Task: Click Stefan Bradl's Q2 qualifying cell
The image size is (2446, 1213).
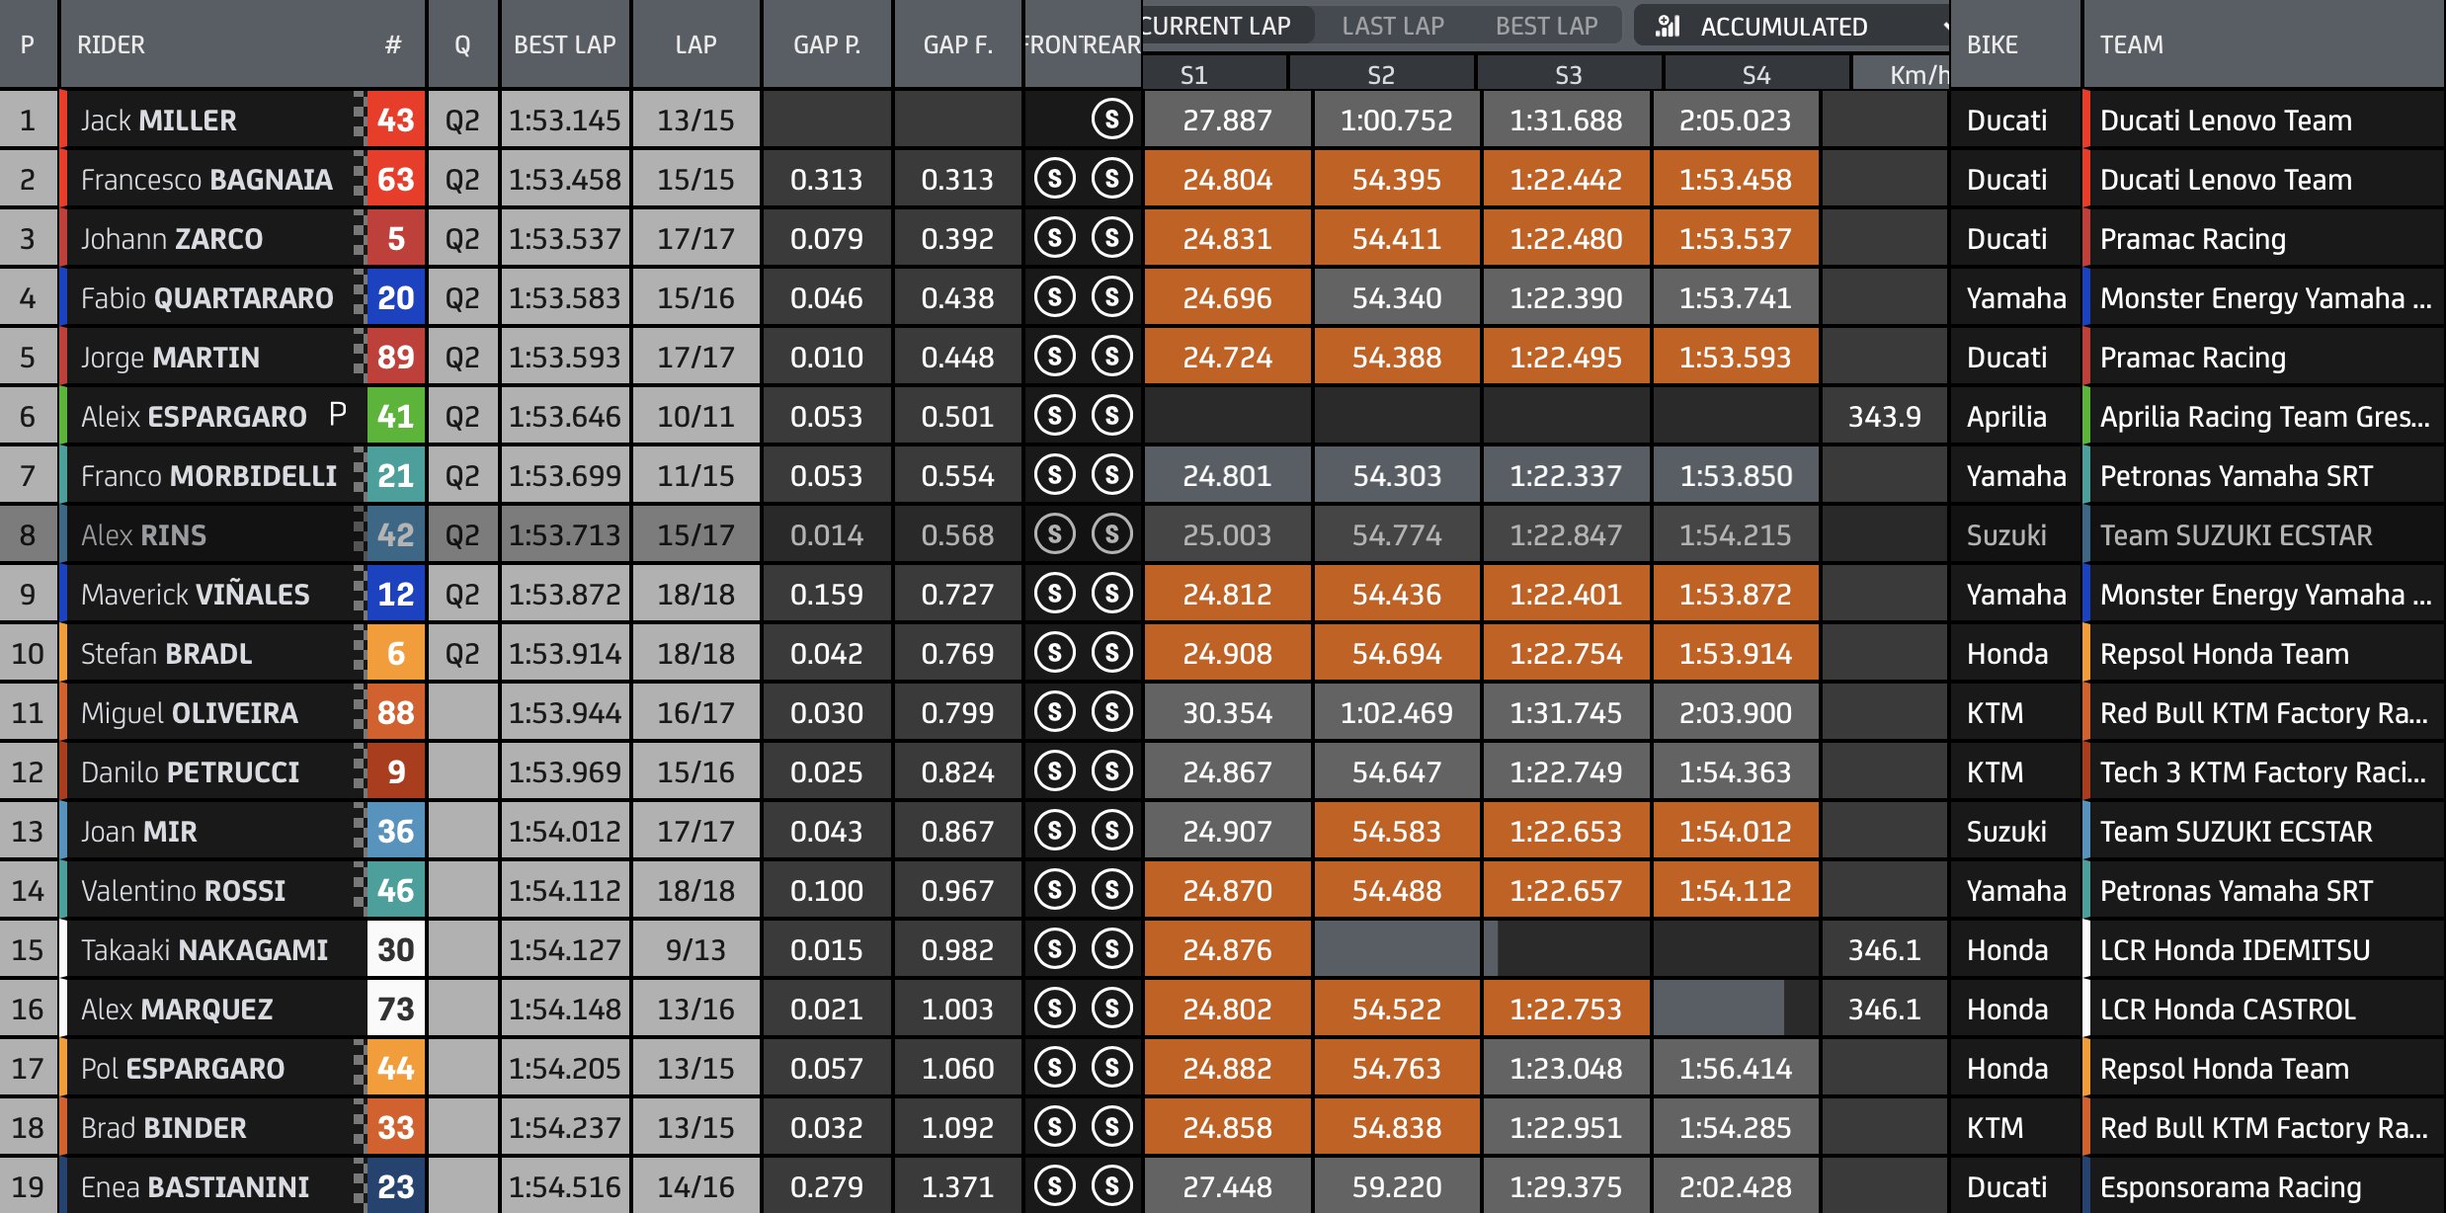Action: [462, 653]
